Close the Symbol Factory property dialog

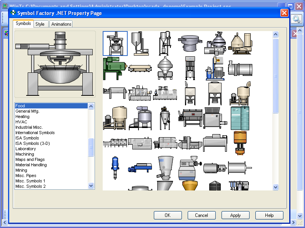click(284, 13)
